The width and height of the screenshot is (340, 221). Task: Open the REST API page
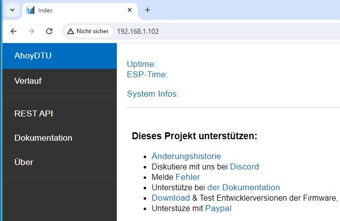34,113
